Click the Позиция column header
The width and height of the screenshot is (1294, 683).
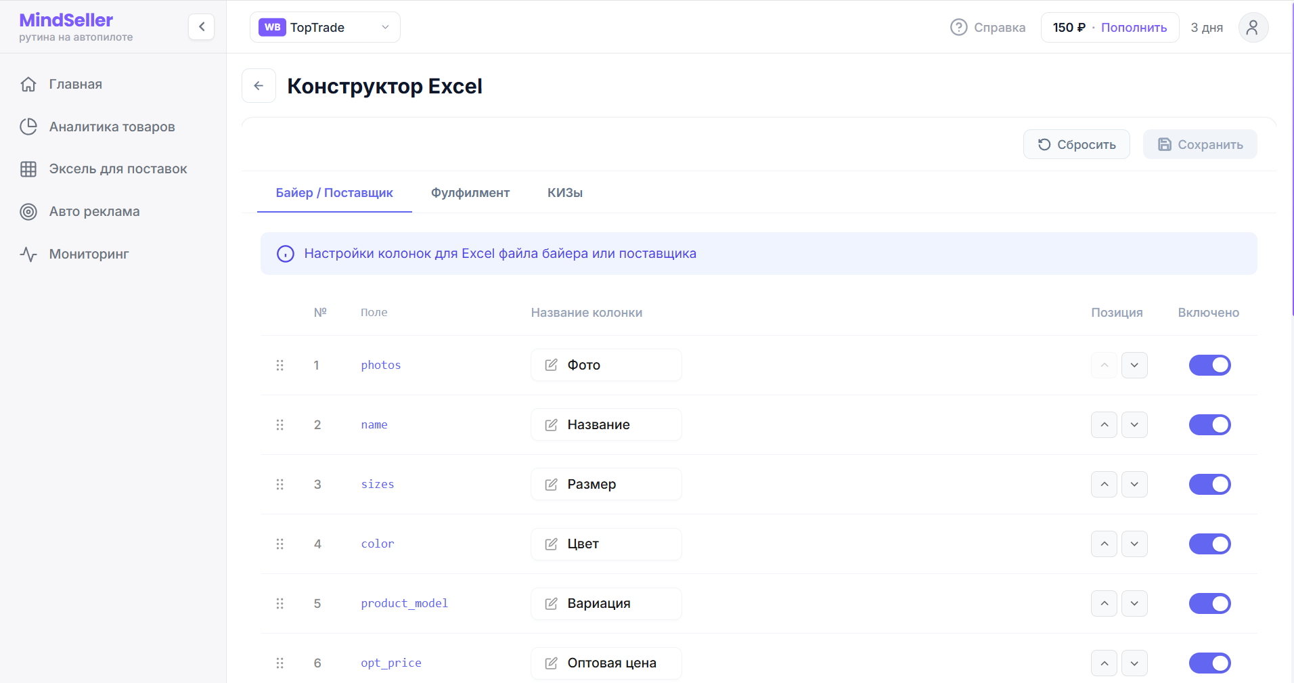(1117, 313)
